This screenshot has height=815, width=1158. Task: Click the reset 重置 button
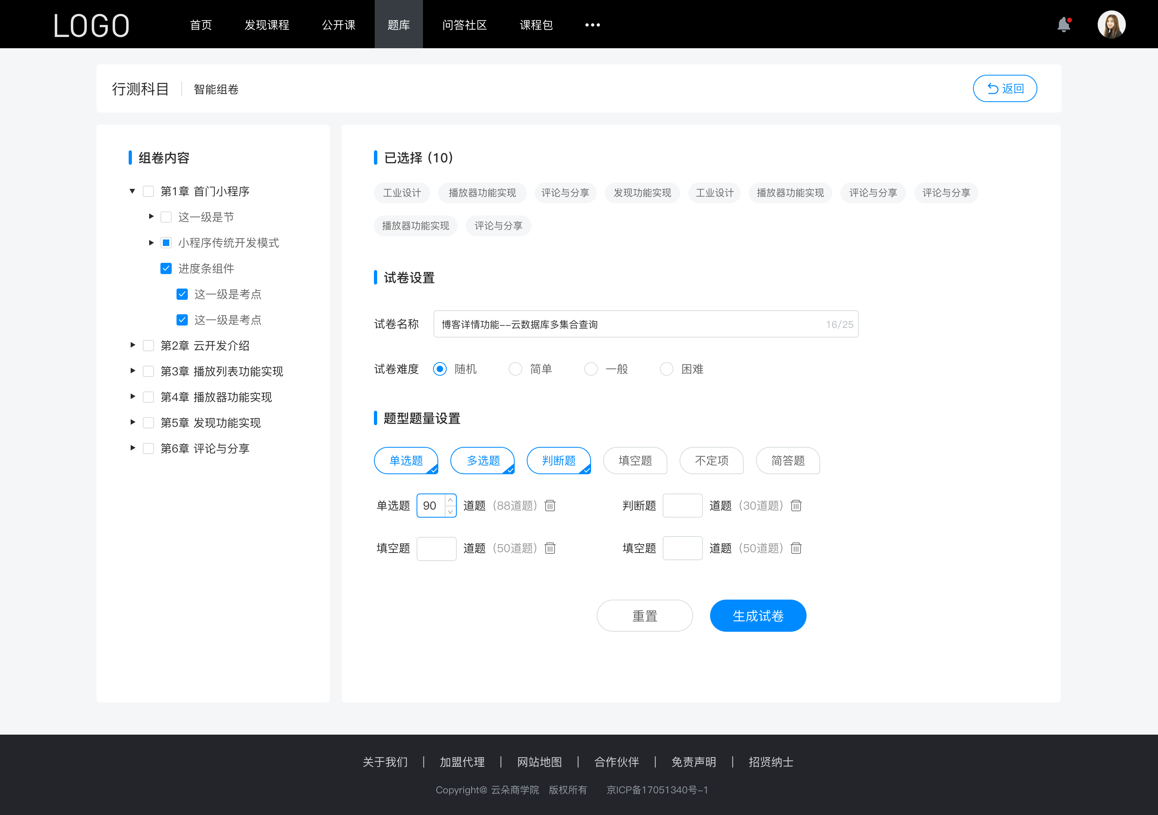(x=643, y=615)
